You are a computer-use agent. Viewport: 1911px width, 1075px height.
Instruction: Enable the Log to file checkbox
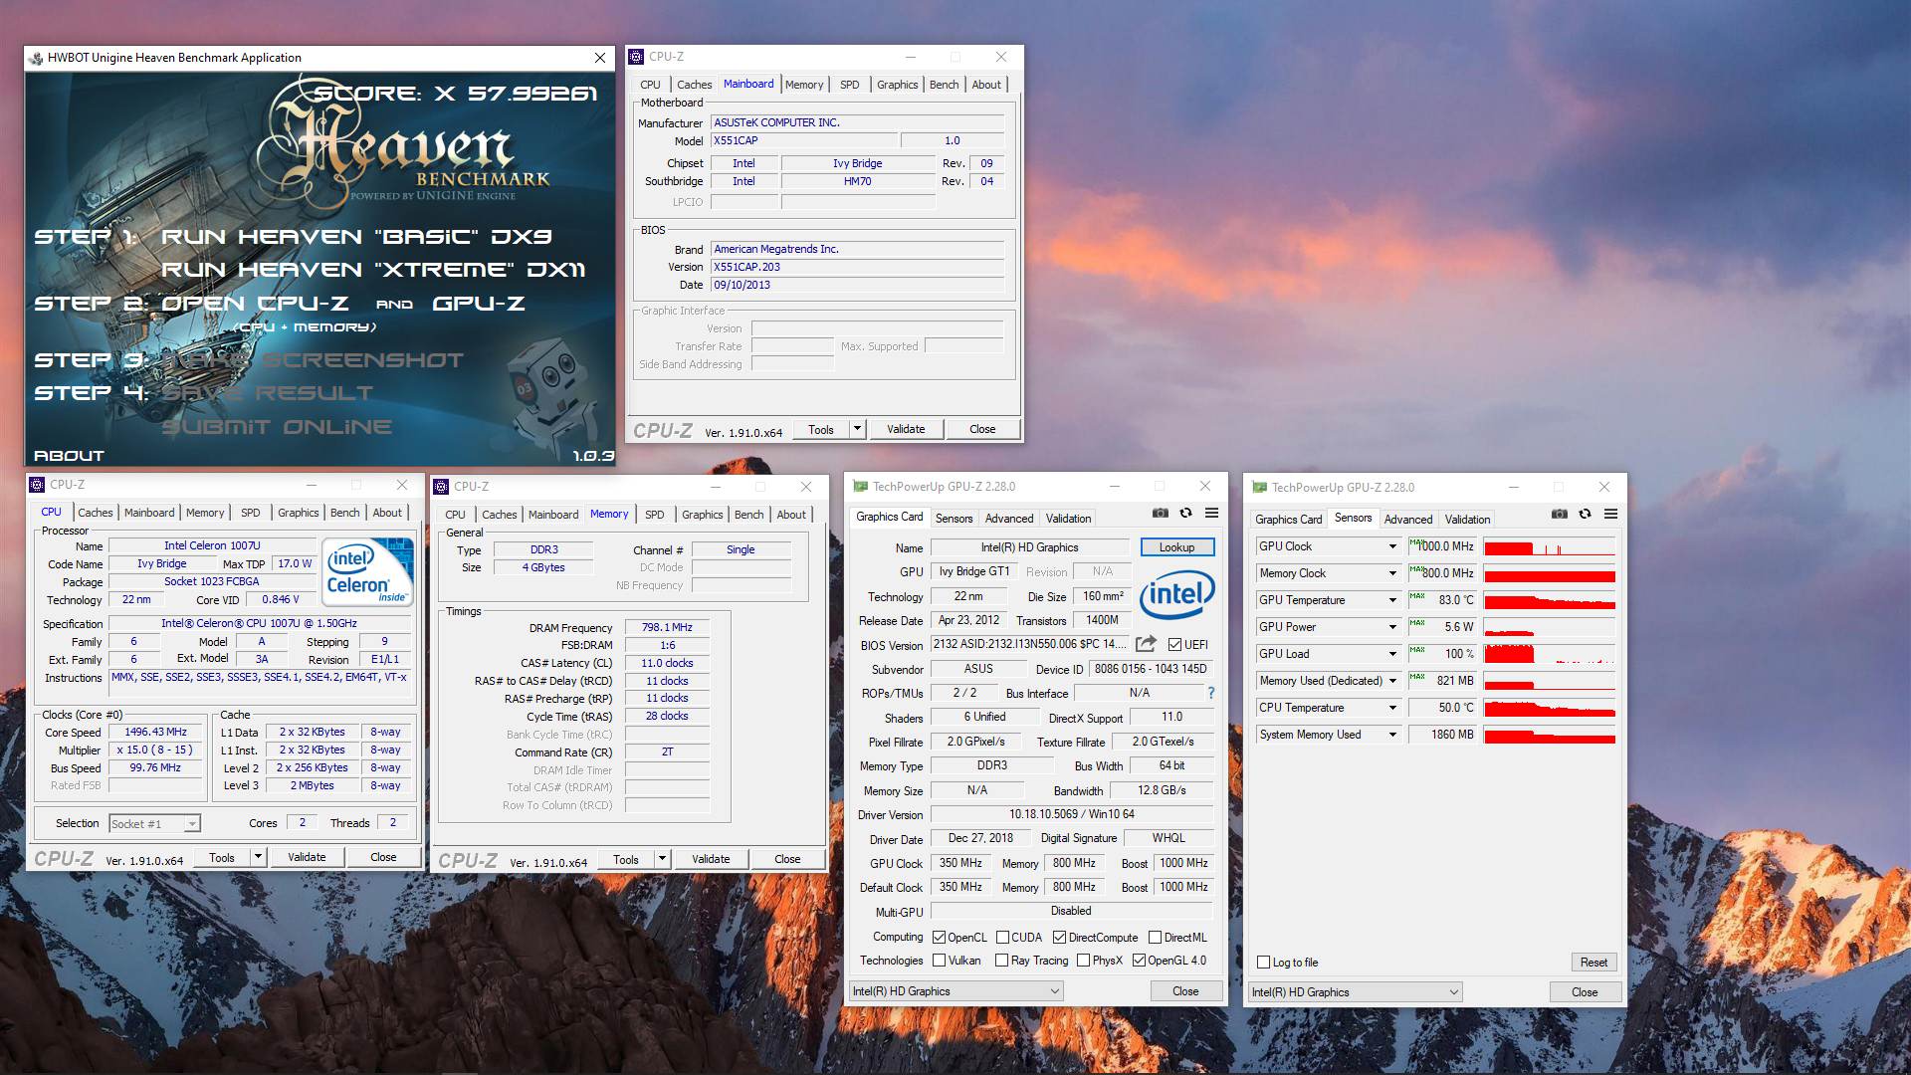click(x=1263, y=963)
